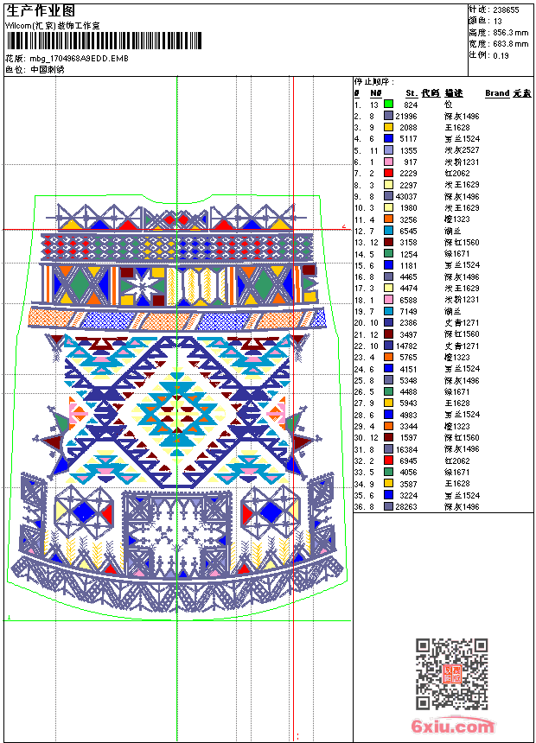This screenshot has width=536, height=743.
Task: Click the file name mbg_1704968A9EDD.EMB
Action: tap(80, 59)
